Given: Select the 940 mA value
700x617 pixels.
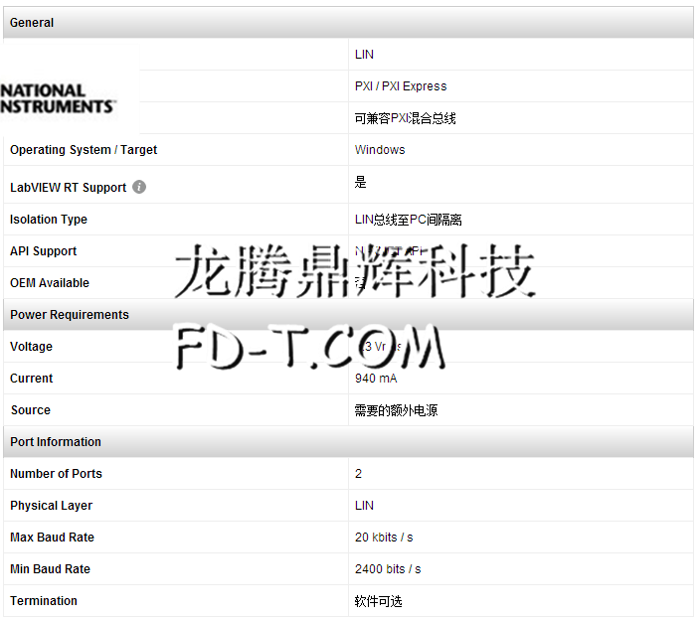Looking at the screenshot, I should point(376,379).
